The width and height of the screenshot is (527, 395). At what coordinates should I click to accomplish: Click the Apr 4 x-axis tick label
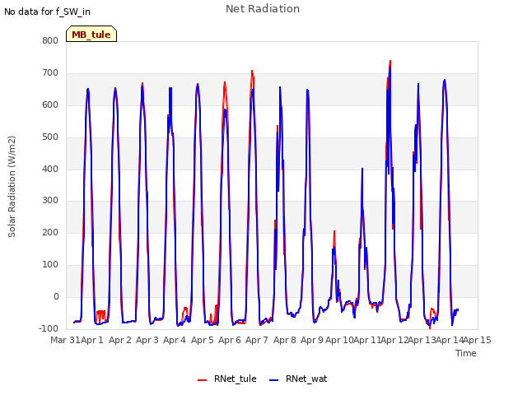(x=175, y=340)
